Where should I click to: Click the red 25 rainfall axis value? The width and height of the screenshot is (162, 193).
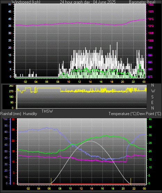click(x=13, y=130)
